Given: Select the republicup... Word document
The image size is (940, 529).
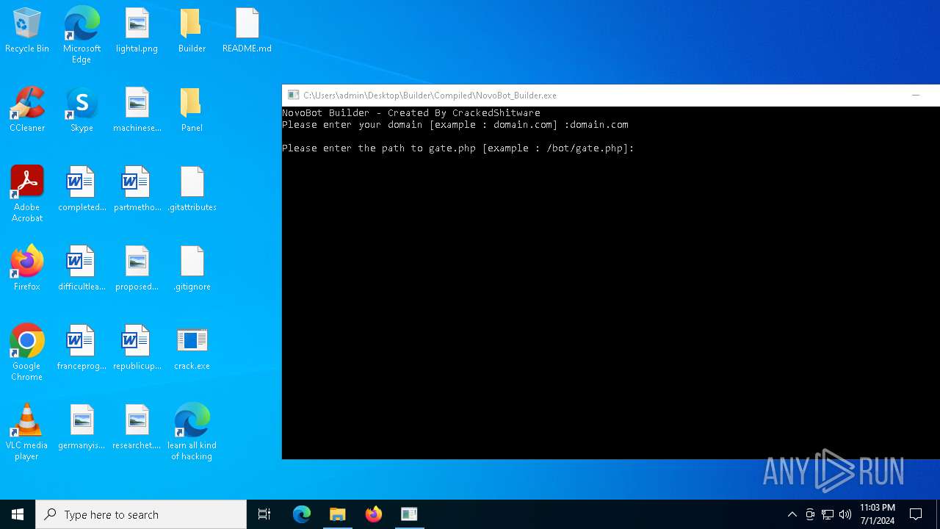Looking at the screenshot, I should [137, 348].
